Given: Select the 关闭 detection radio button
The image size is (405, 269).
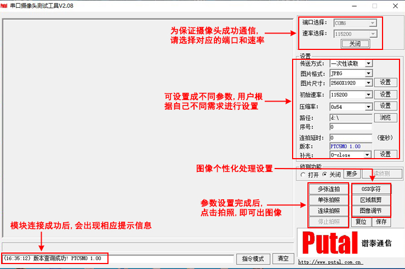Looking at the screenshot, I should 324,175.
